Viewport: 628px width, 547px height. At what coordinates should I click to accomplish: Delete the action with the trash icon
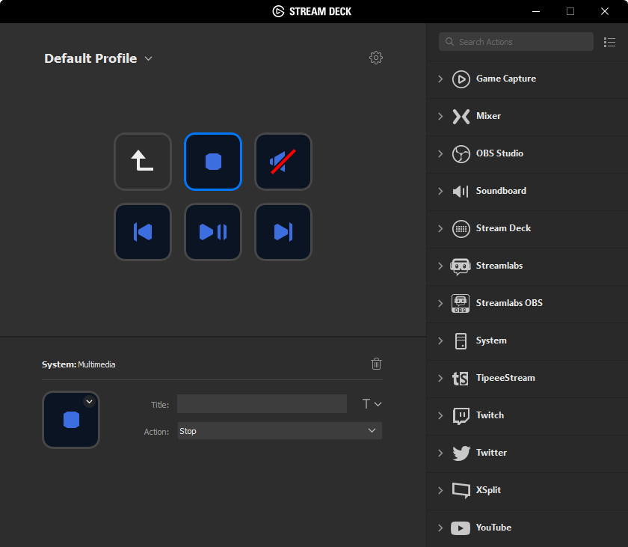(376, 364)
